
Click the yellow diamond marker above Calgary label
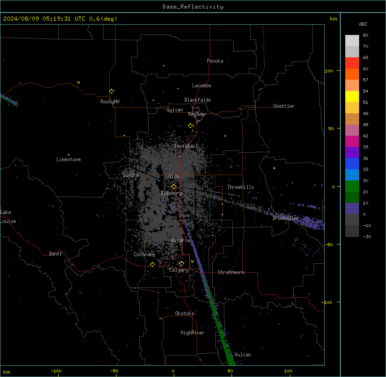pos(181,264)
